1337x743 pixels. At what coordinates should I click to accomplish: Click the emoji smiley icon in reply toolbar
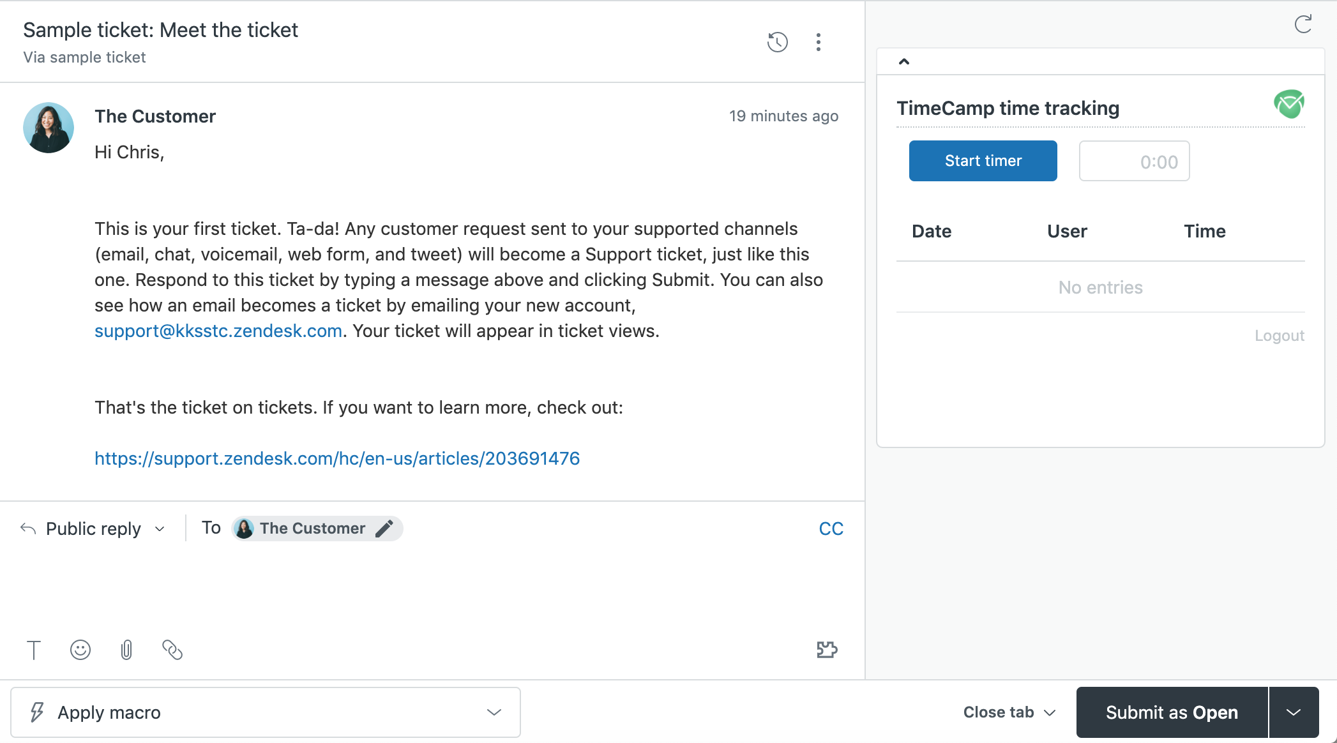pos(80,650)
